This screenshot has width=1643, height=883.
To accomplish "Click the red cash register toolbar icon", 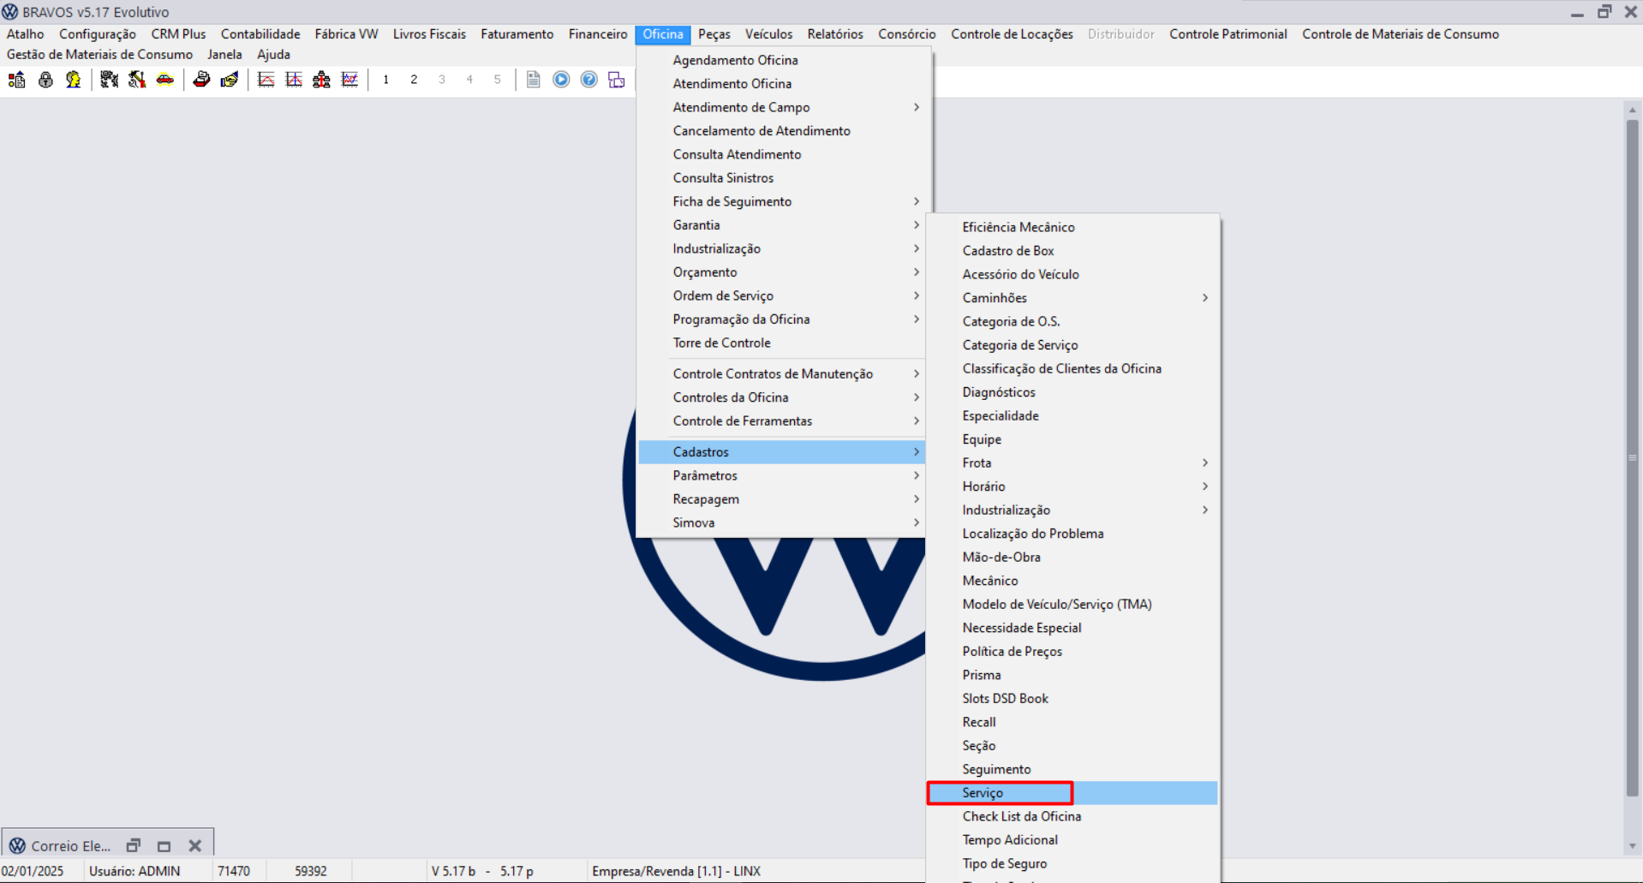I will coord(201,80).
